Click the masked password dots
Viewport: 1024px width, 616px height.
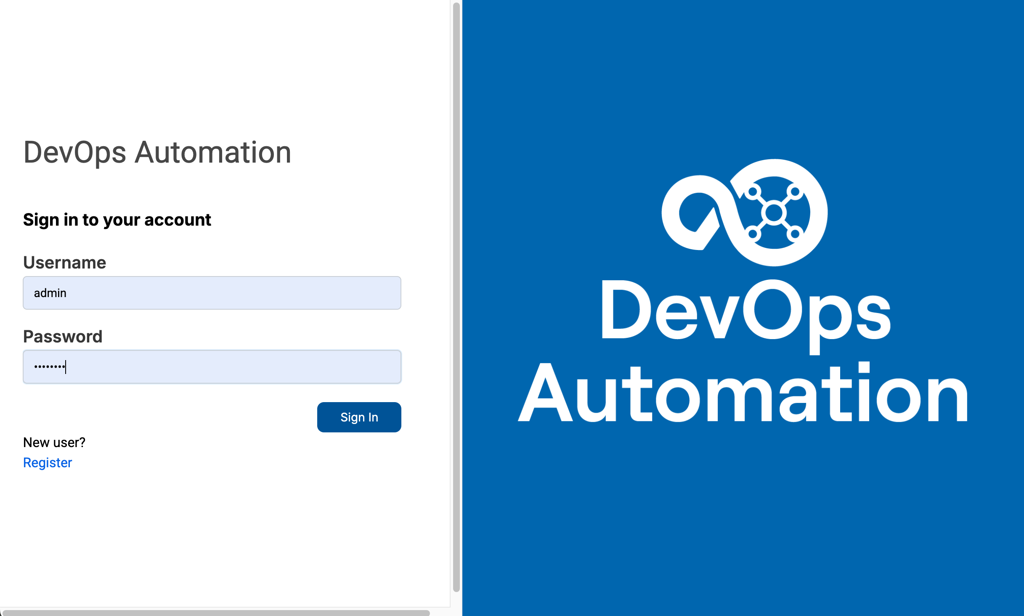pyautogui.click(x=49, y=367)
